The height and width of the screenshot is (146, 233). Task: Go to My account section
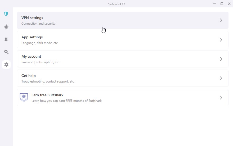coord(123,59)
